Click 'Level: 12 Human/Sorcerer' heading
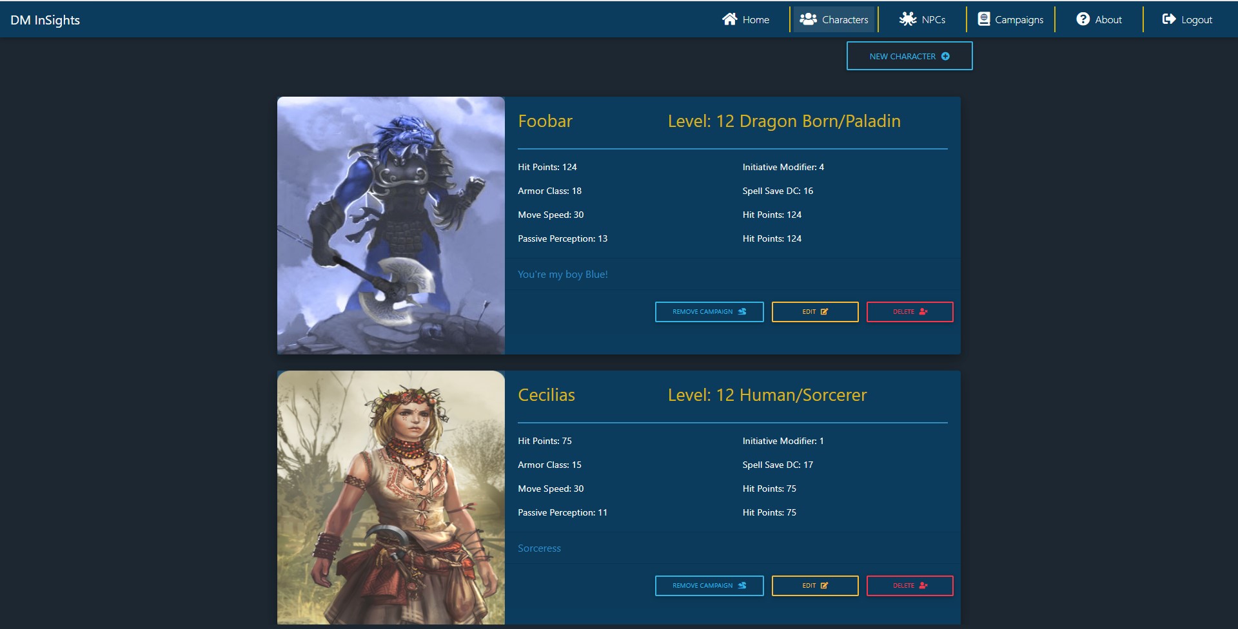 pos(767,395)
